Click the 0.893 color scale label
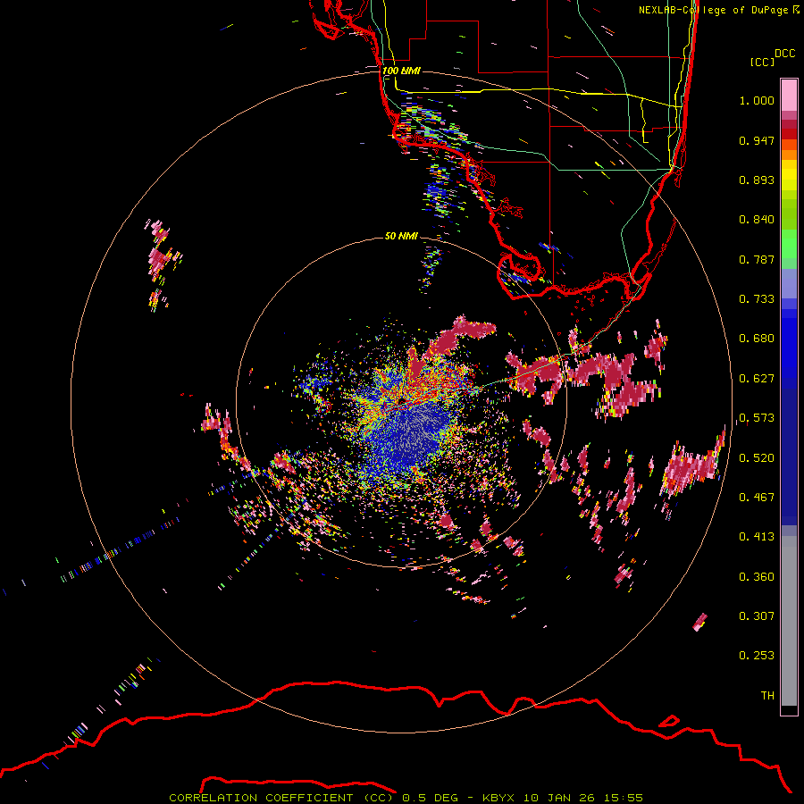 click(x=757, y=180)
